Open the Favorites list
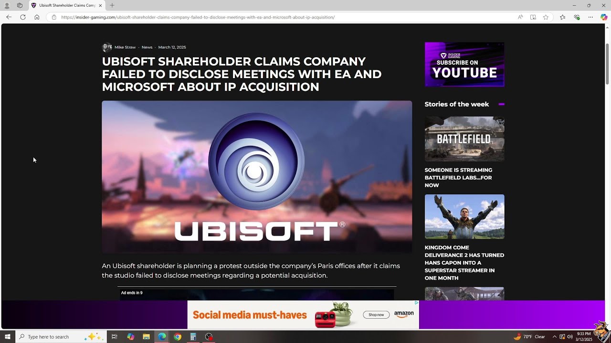The image size is (611, 343). [x=563, y=17]
